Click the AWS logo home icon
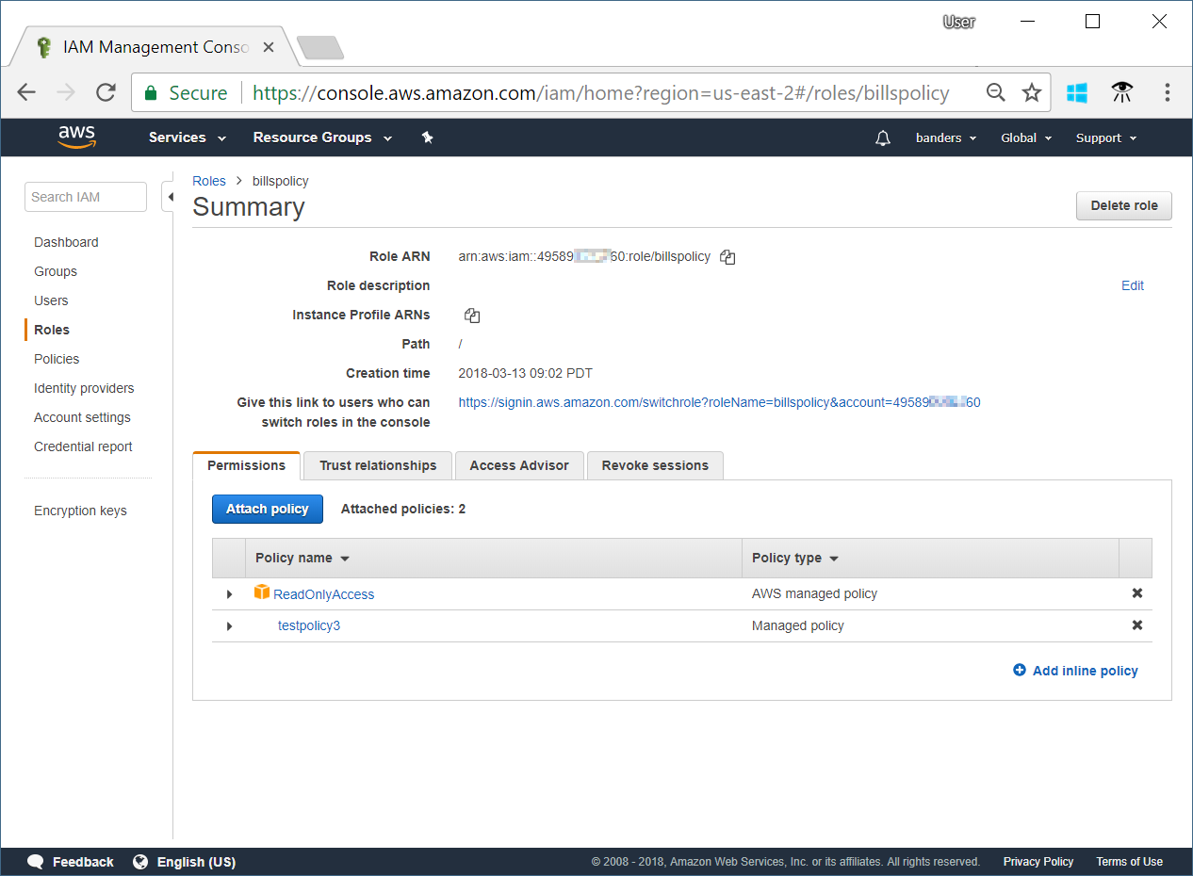 point(77,138)
